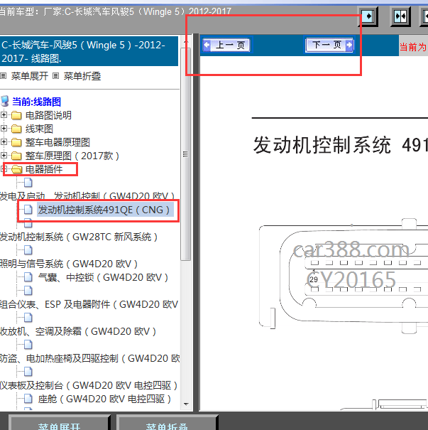Go to next page with 下一页
Image resolution: width=428 pixels, height=430 pixels.
(329, 45)
